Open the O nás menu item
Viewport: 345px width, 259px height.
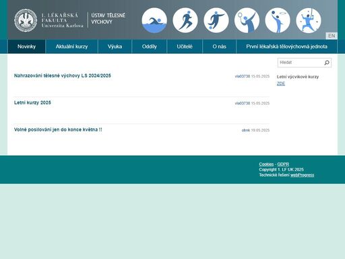pyautogui.click(x=219, y=47)
